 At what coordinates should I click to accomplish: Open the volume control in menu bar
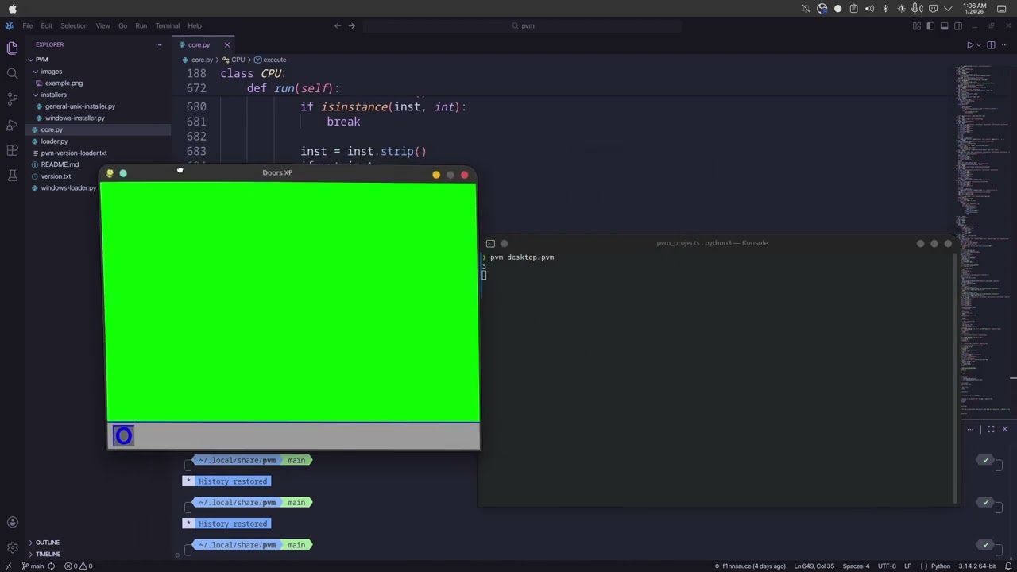[x=869, y=9]
